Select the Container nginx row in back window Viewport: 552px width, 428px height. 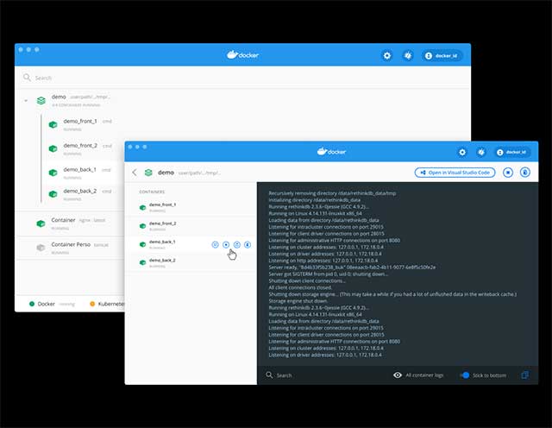[x=71, y=223]
